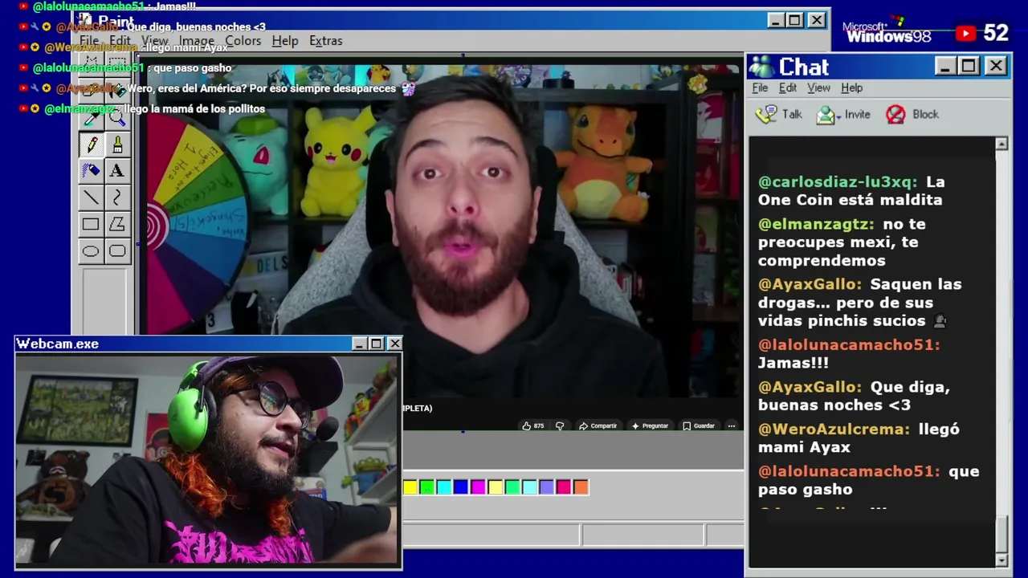Pick the bright green color swatch
Image resolution: width=1028 pixels, height=578 pixels.
tap(427, 486)
